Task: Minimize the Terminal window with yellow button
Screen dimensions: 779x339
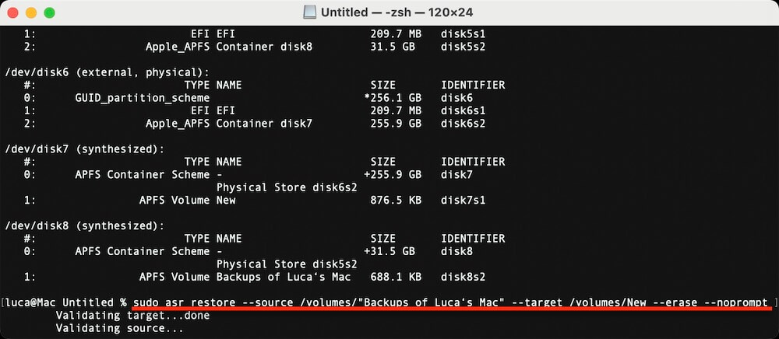Action: pyautogui.click(x=31, y=13)
